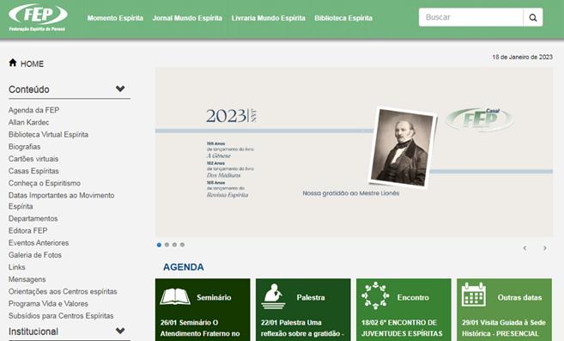Viewport: 564px width, 341px height.
Task: Collapse the Conteúdo section chevron
Action: (x=120, y=88)
